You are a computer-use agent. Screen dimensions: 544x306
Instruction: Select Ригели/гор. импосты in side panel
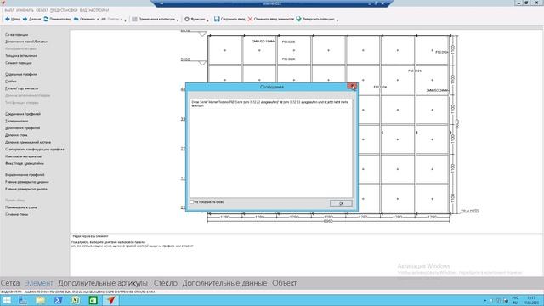point(21,88)
